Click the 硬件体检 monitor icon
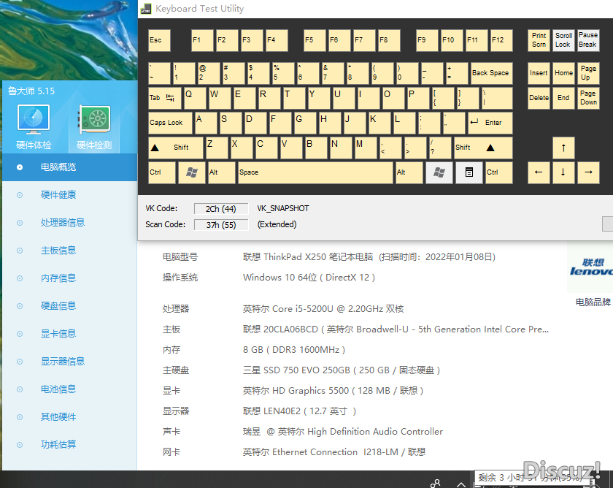 click(x=34, y=119)
